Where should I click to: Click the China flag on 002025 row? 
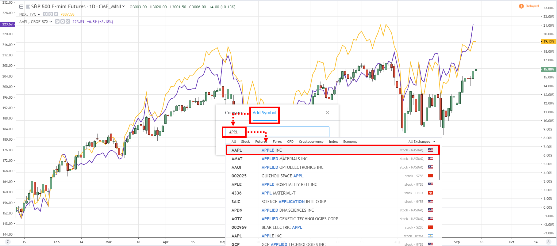tap(431, 176)
